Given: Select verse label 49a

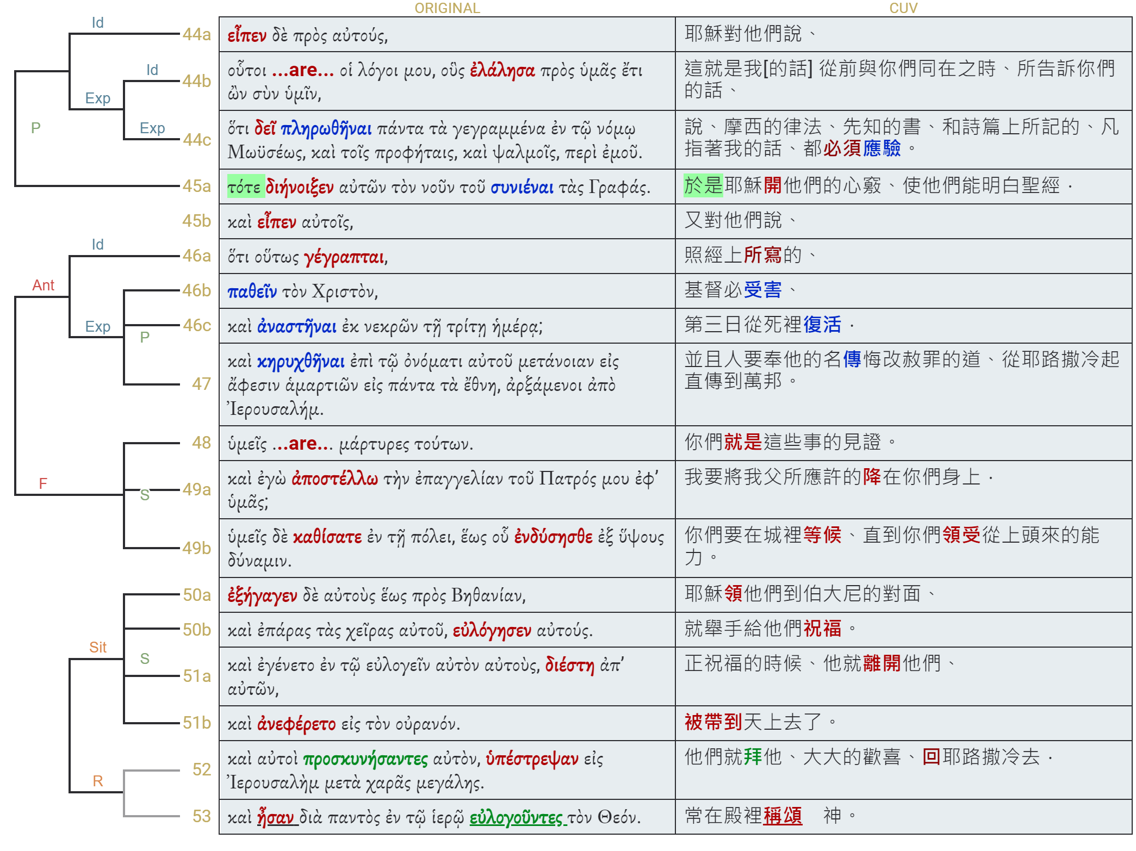Looking at the screenshot, I should click(x=196, y=489).
